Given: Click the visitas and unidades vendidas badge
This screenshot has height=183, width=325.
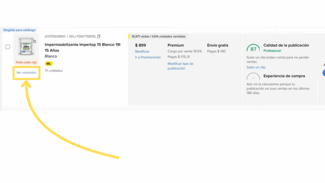Looking at the screenshot, I should click(x=158, y=37).
